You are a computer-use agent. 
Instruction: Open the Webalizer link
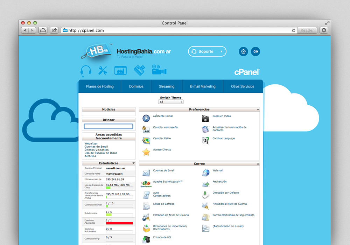pyautogui.click(x=91, y=143)
